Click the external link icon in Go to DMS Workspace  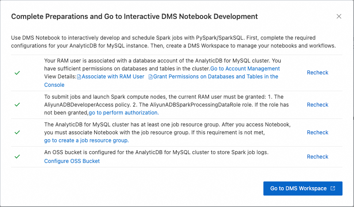[x=333, y=189]
